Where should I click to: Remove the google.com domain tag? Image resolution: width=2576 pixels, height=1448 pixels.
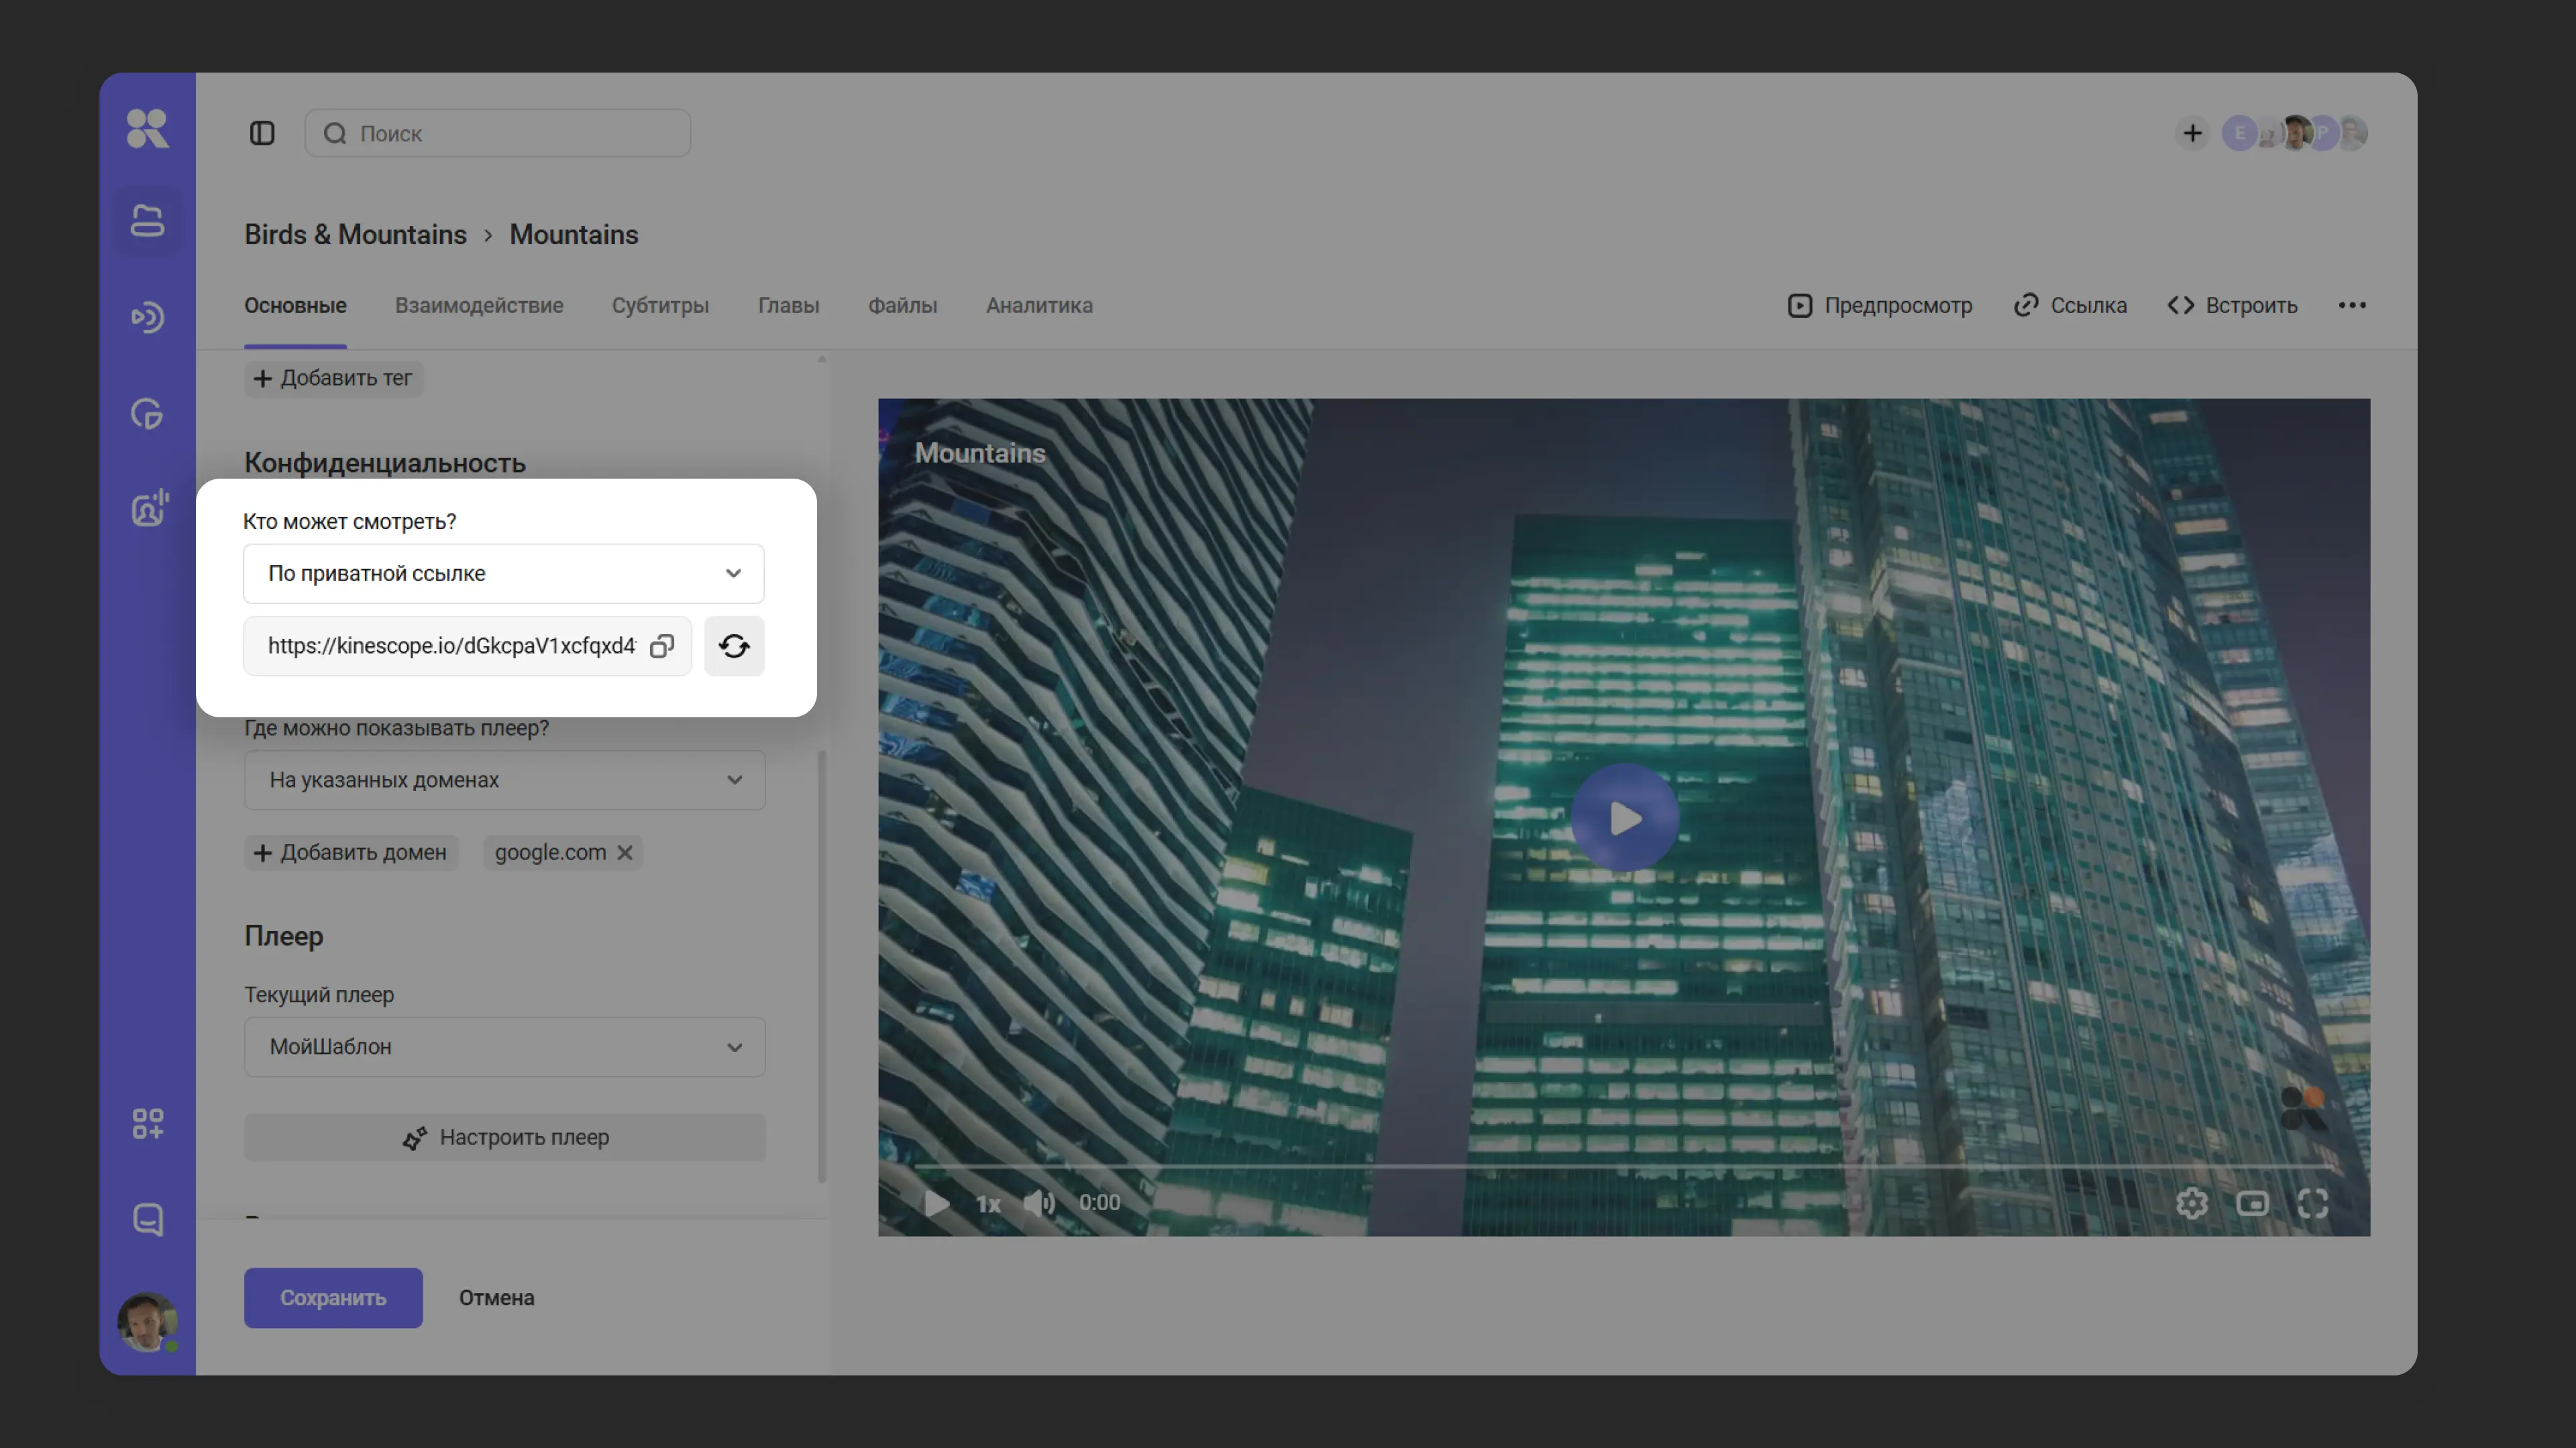625,853
